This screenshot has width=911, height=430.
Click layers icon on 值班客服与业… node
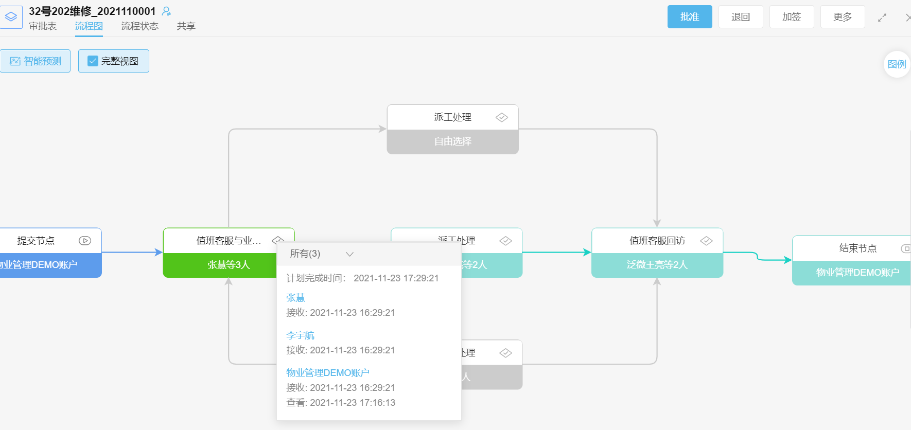[x=278, y=240]
